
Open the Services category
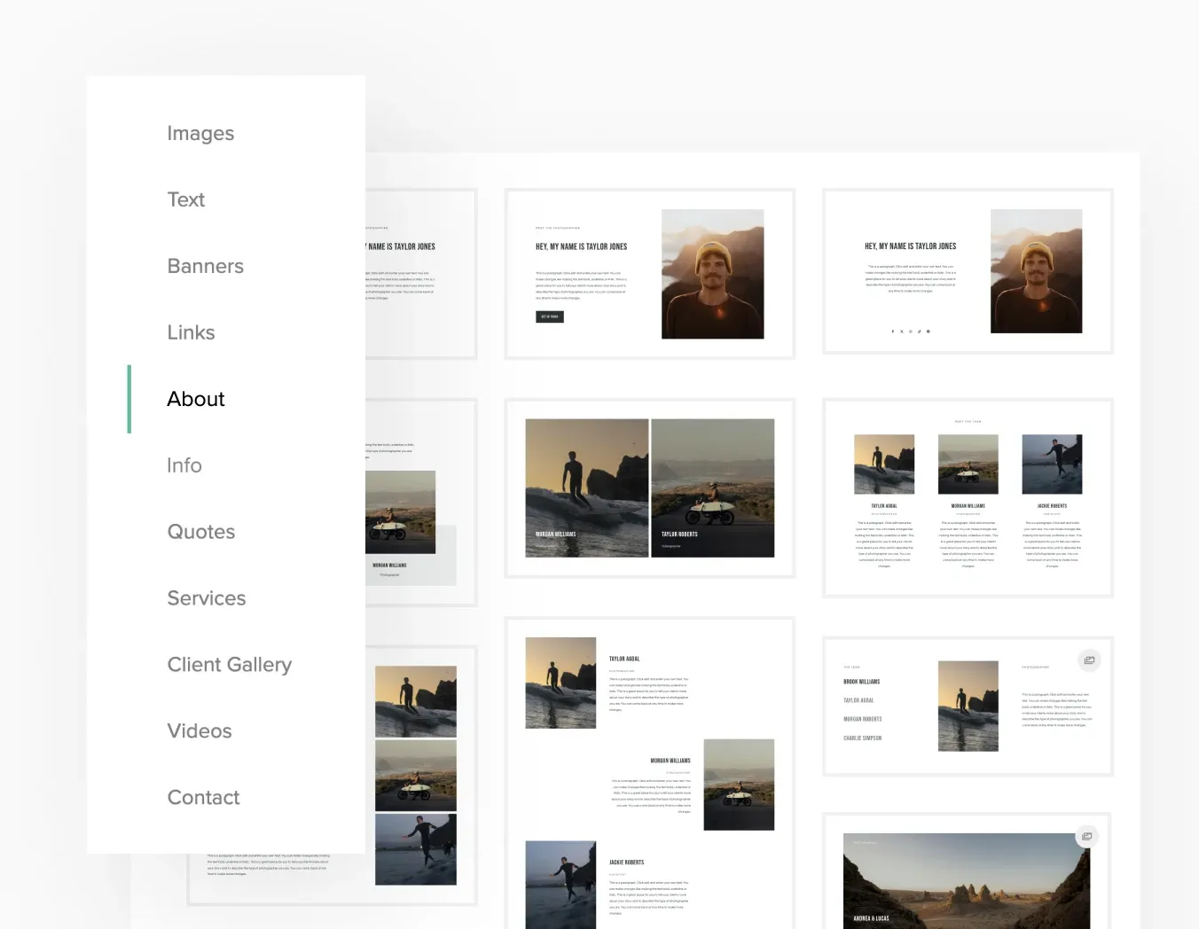(206, 598)
